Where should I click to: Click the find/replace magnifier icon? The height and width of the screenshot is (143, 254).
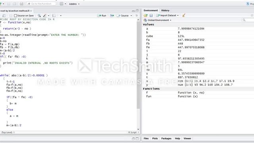coord(39,15)
